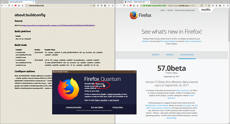Open the hg.mozilla.org source revision link
Viewport: 230px width, 124px height.
[59, 25]
